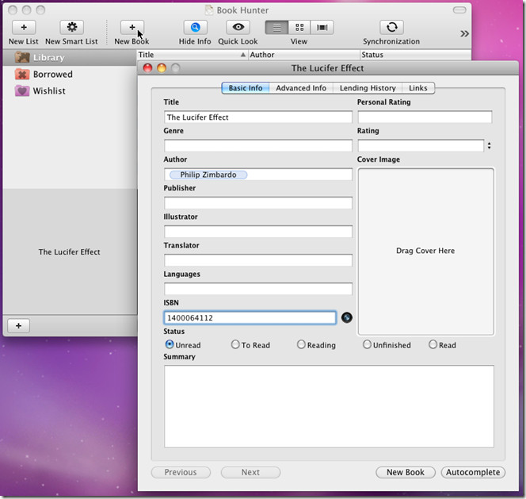Screen dimensions: 526x499
Task: Click the Rating combo field
Action: tap(421, 146)
